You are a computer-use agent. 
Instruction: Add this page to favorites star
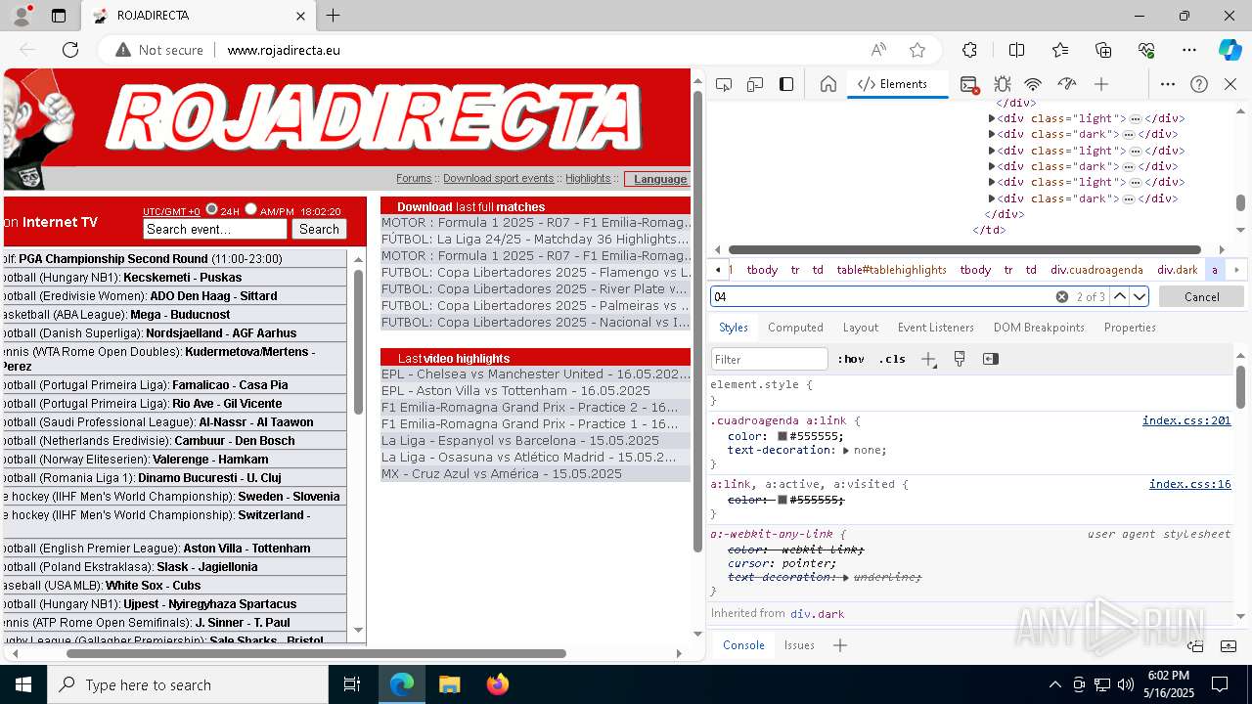[x=917, y=50]
